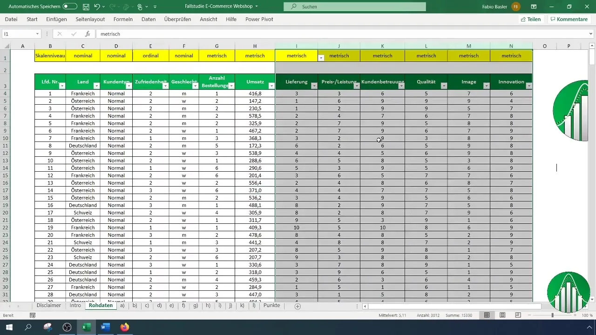This screenshot has width=596, height=335.
Task: Click the Teilen share button
Action: coord(531,19)
